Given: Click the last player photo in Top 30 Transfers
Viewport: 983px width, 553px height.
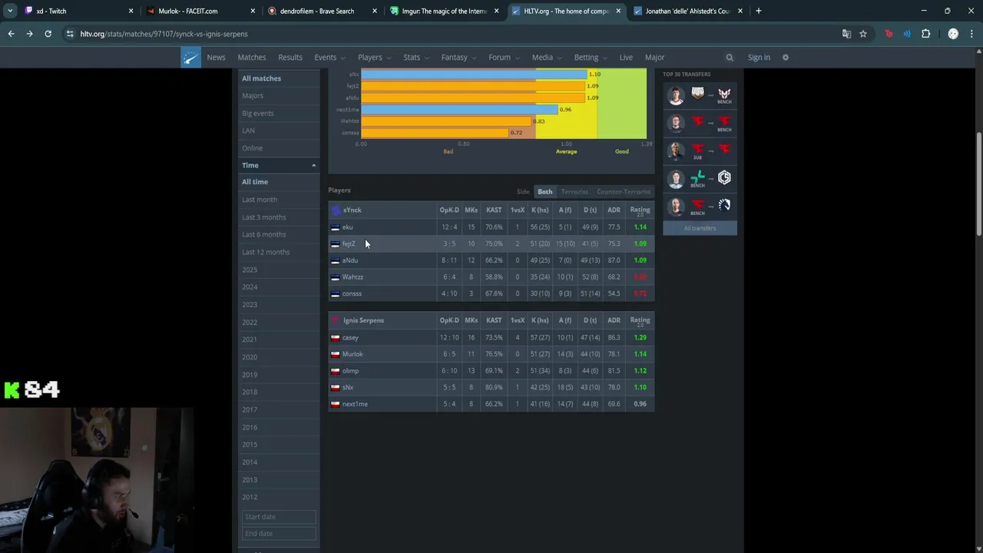Looking at the screenshot, I should pos(676,206).
